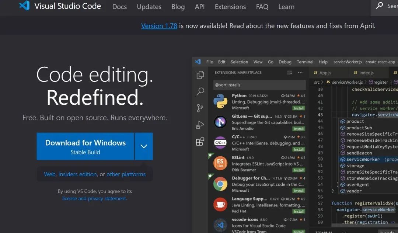Install the Python extension
The height and width of the screenshot is (233, 398).
pyautogui.click(x=299, y=108)
